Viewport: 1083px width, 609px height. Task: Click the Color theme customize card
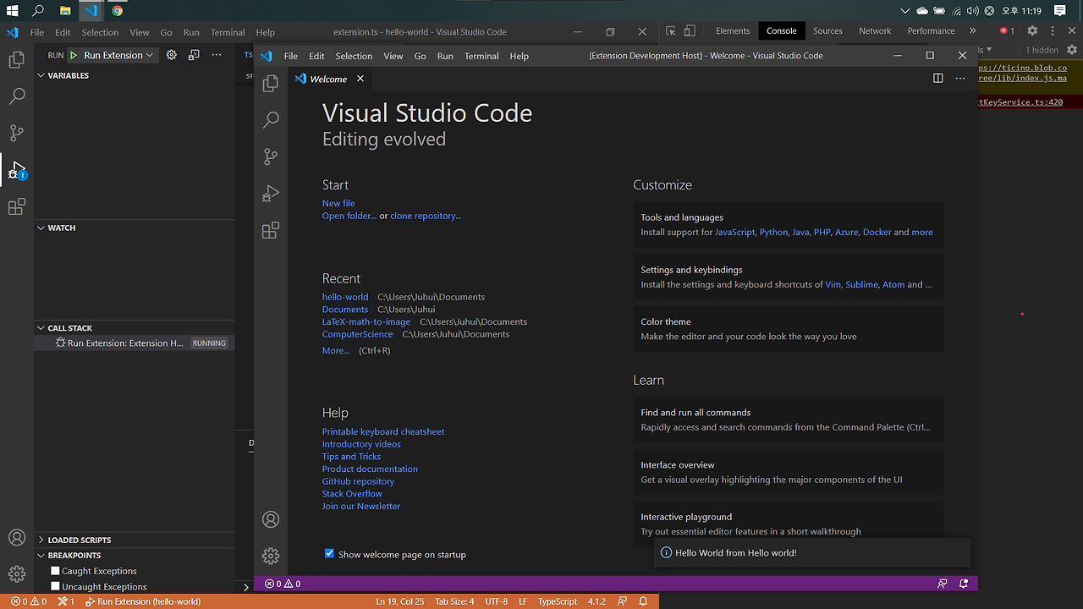click(x=789, y=329)
